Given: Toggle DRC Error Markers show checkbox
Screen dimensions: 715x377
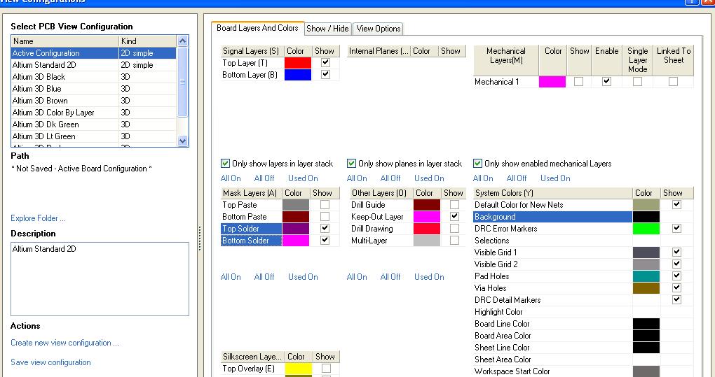Looking at the screenshot, I should [676, 228].
